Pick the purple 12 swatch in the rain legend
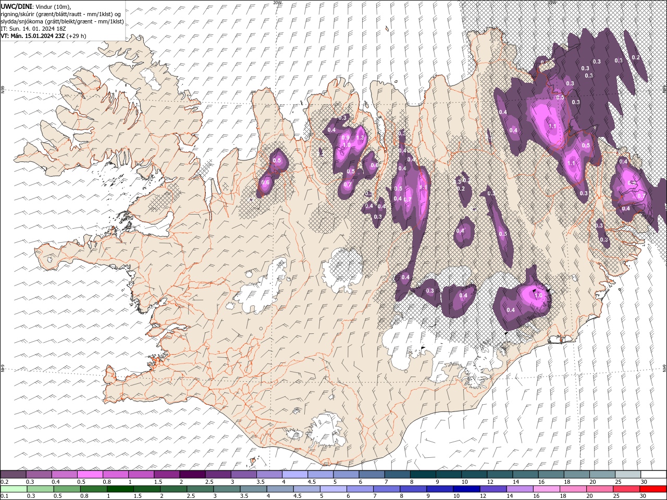This screenshot has height=500, width=667. tap(493, 489)
